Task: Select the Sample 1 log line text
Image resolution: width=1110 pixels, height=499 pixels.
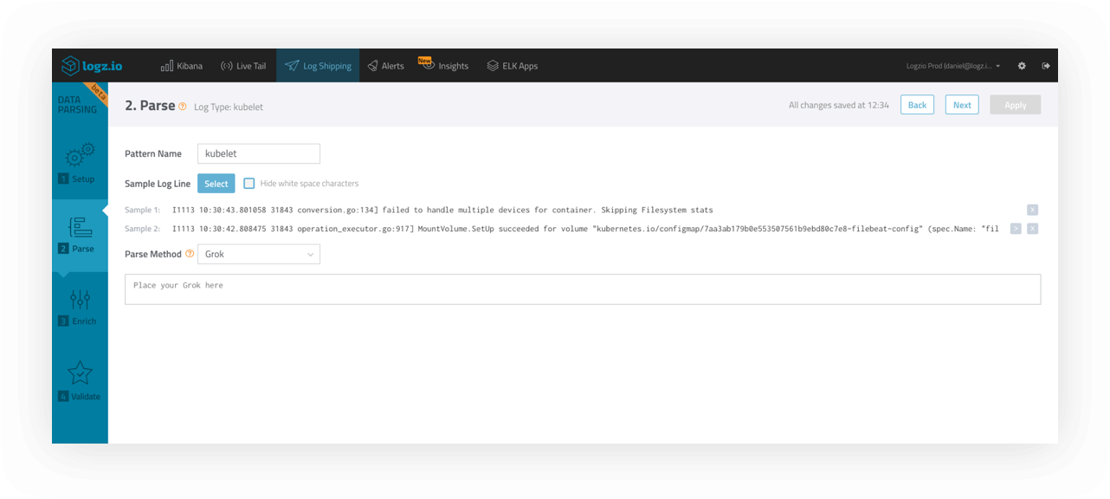Action: (442, 210)
